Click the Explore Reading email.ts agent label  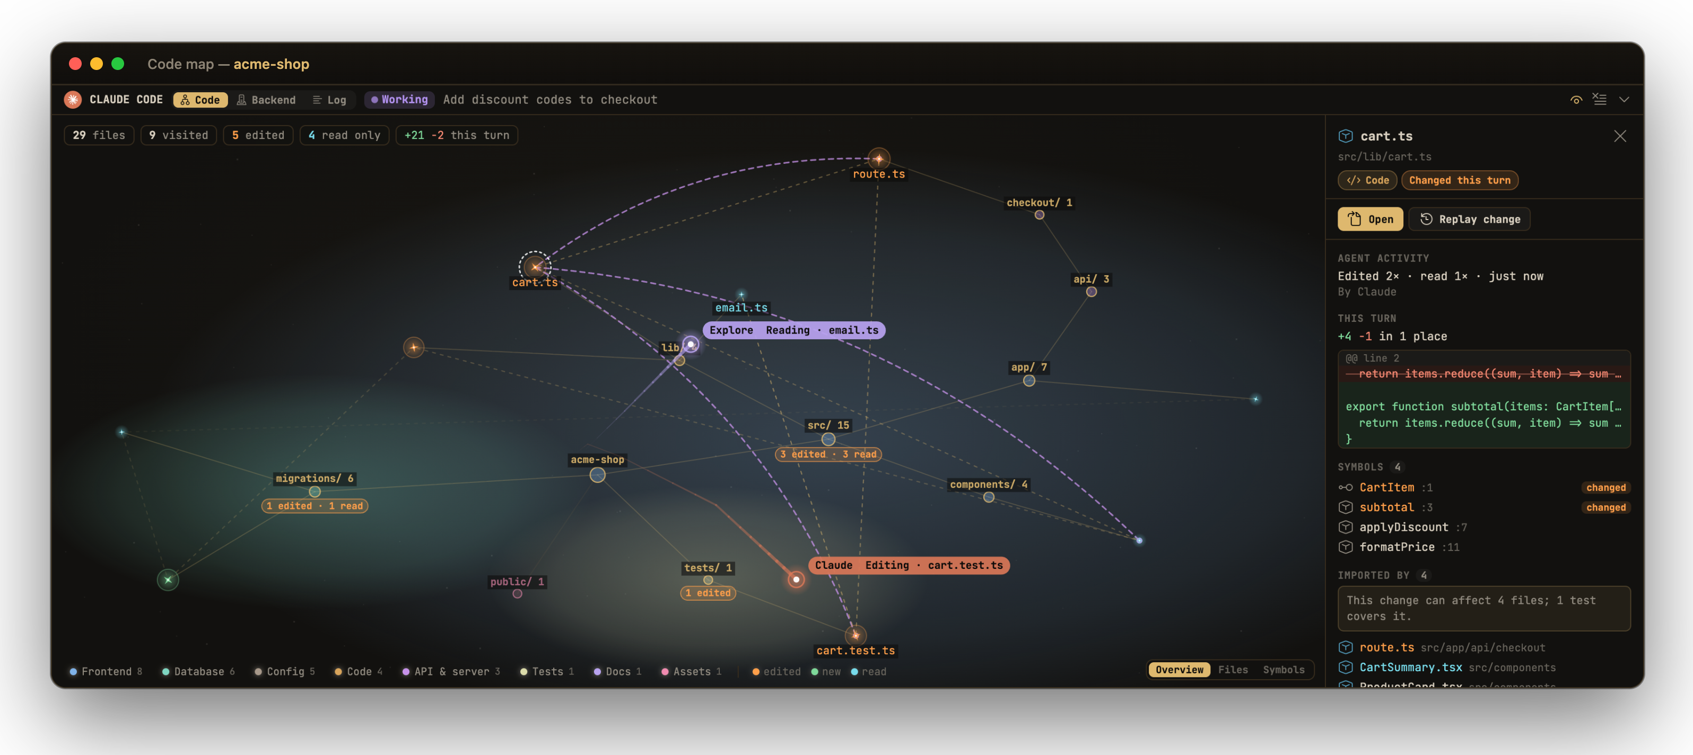[x=793, y=330]
